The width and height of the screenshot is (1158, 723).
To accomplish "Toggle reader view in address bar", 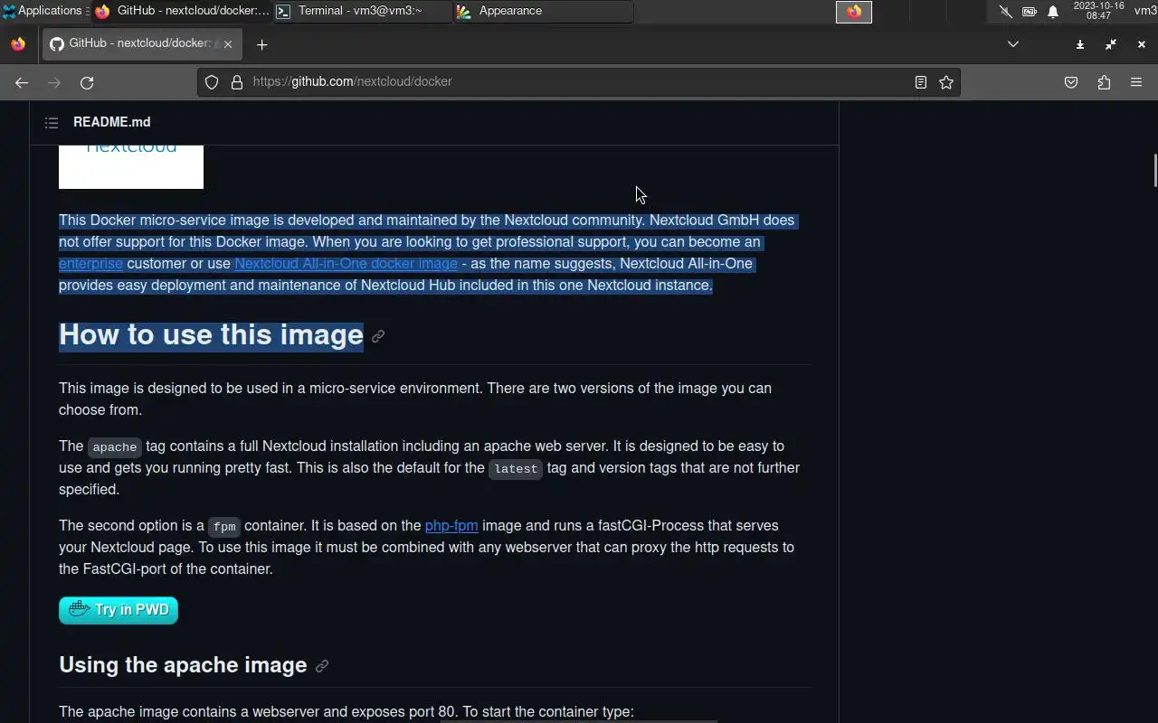I will (921, 82).
